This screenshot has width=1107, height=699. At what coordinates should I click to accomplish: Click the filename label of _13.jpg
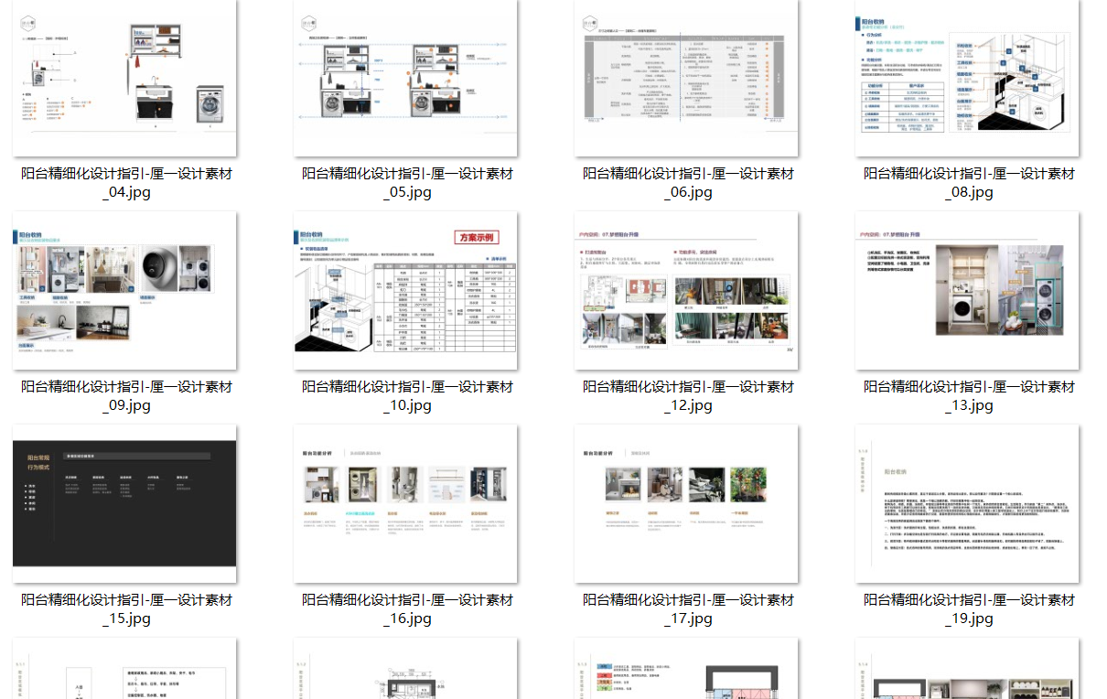pyautogui.click(x=966, y=395)
